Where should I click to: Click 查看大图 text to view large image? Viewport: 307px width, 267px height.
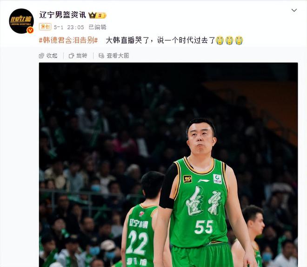pos(118,56)
